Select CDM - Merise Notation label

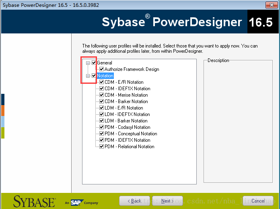pyautogui.click(x=126, y=95)
